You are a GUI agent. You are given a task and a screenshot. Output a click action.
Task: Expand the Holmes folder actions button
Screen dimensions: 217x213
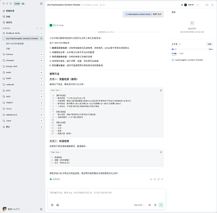(41, 55)
